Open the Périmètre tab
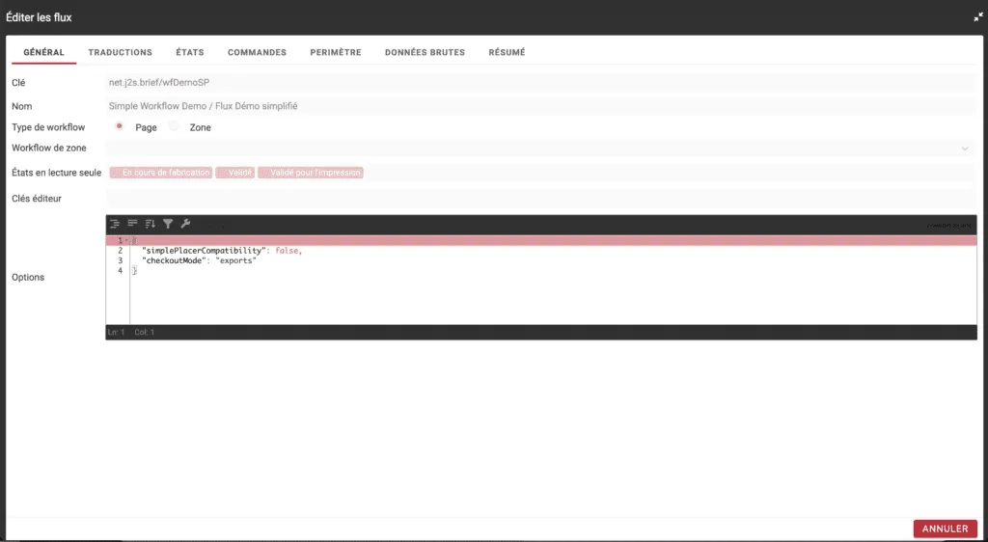Viewport: 988px width, 542px height. tap(336, 52)
